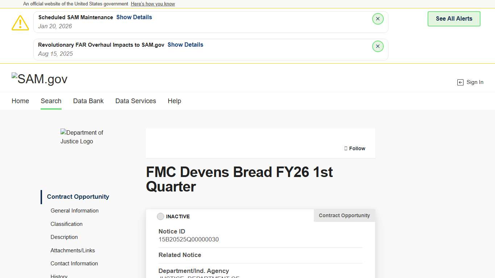The height and width of the screenshot is (278, 495).
Task: Click the Sign In link
Action: [x=475, y=82]
